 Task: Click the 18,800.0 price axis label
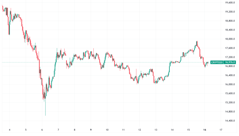point(230,21)
